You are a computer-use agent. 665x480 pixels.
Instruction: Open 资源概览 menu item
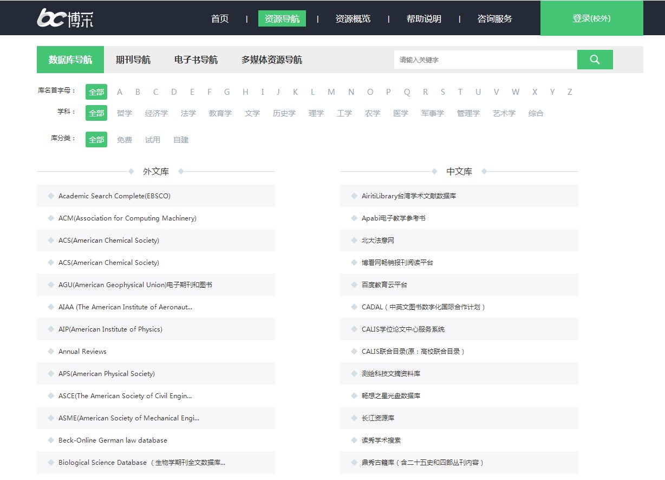coord(353,18)
